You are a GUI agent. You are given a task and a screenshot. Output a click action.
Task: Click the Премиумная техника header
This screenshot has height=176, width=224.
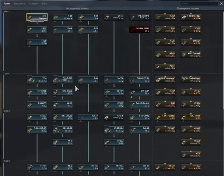[188, 8]
